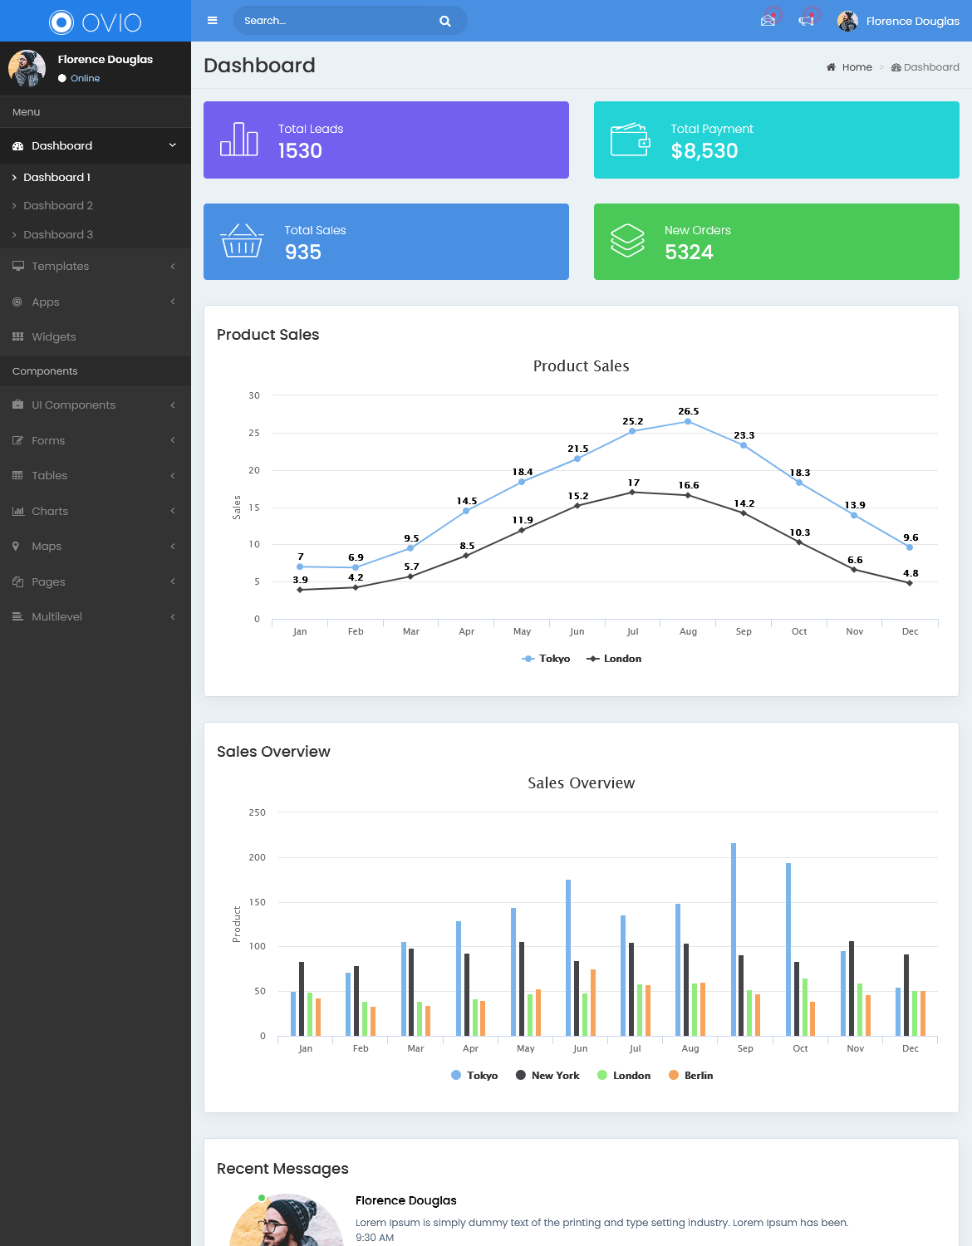Click the New Orders 5324 card
The width and height of the screenshot is (972, 1246).
click(x=777, y=242)
